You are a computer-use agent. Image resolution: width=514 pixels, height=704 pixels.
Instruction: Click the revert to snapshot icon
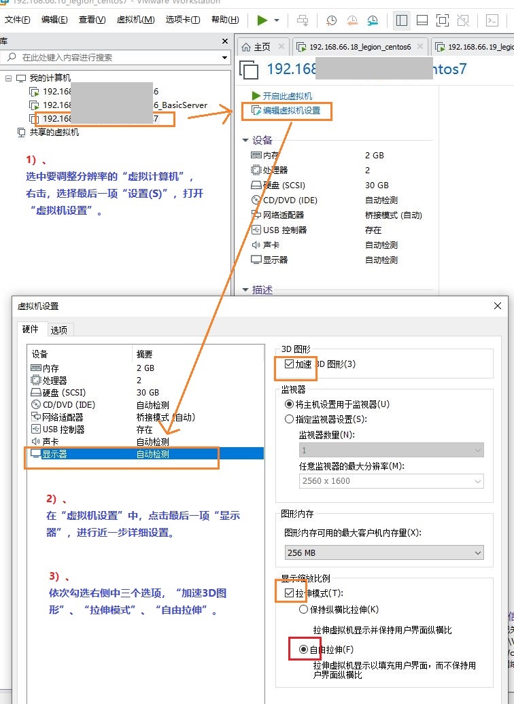point(352,20)
